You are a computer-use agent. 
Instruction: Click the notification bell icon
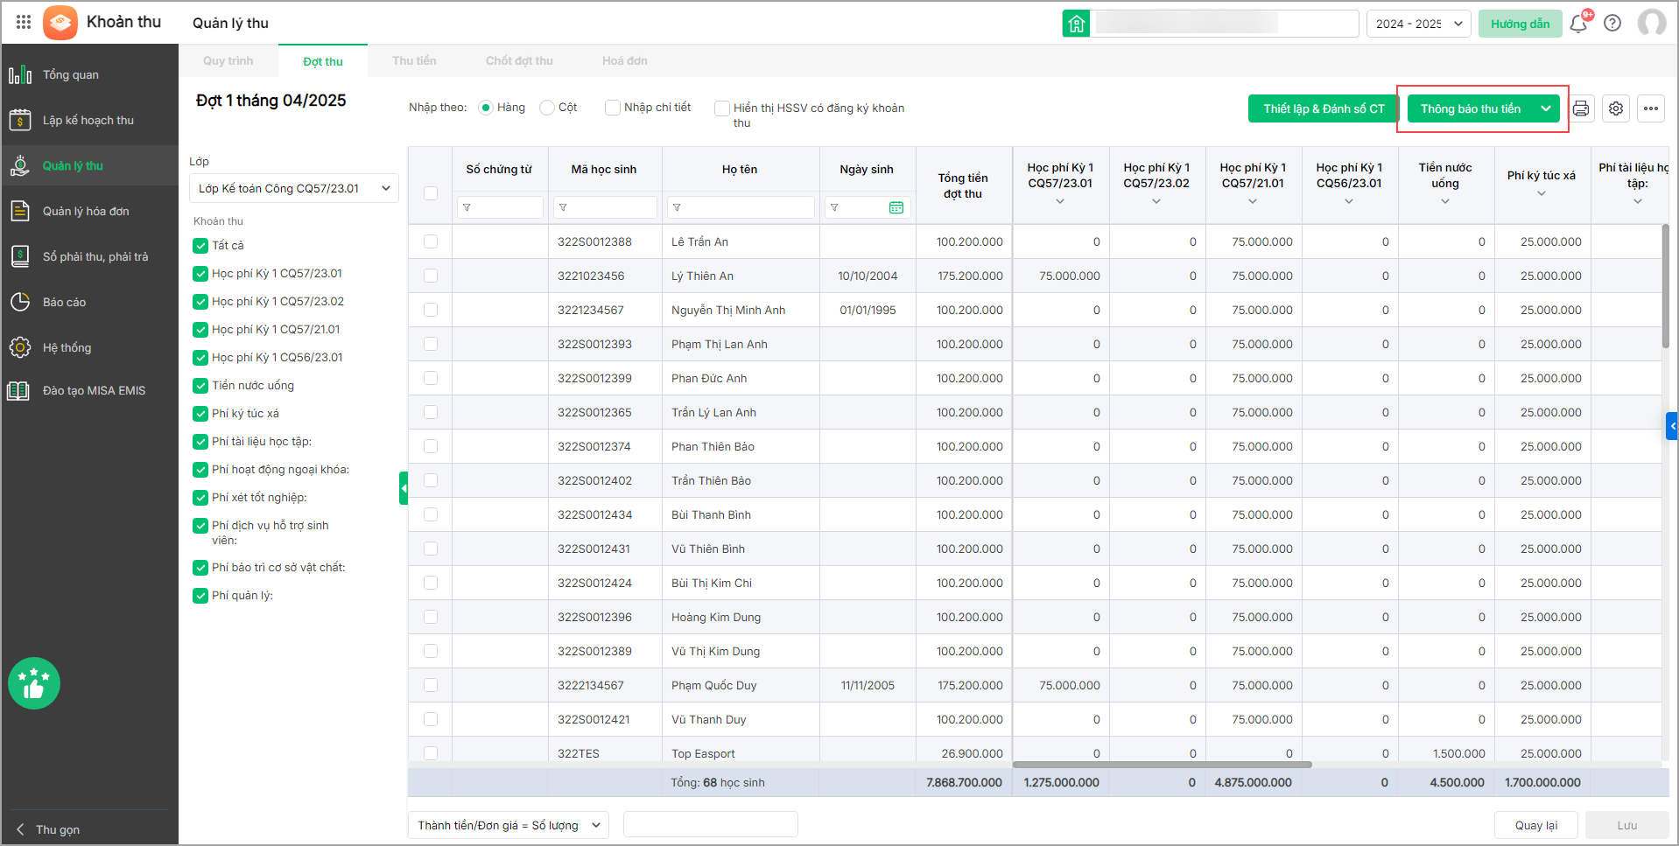click(x=1578, y=24)
